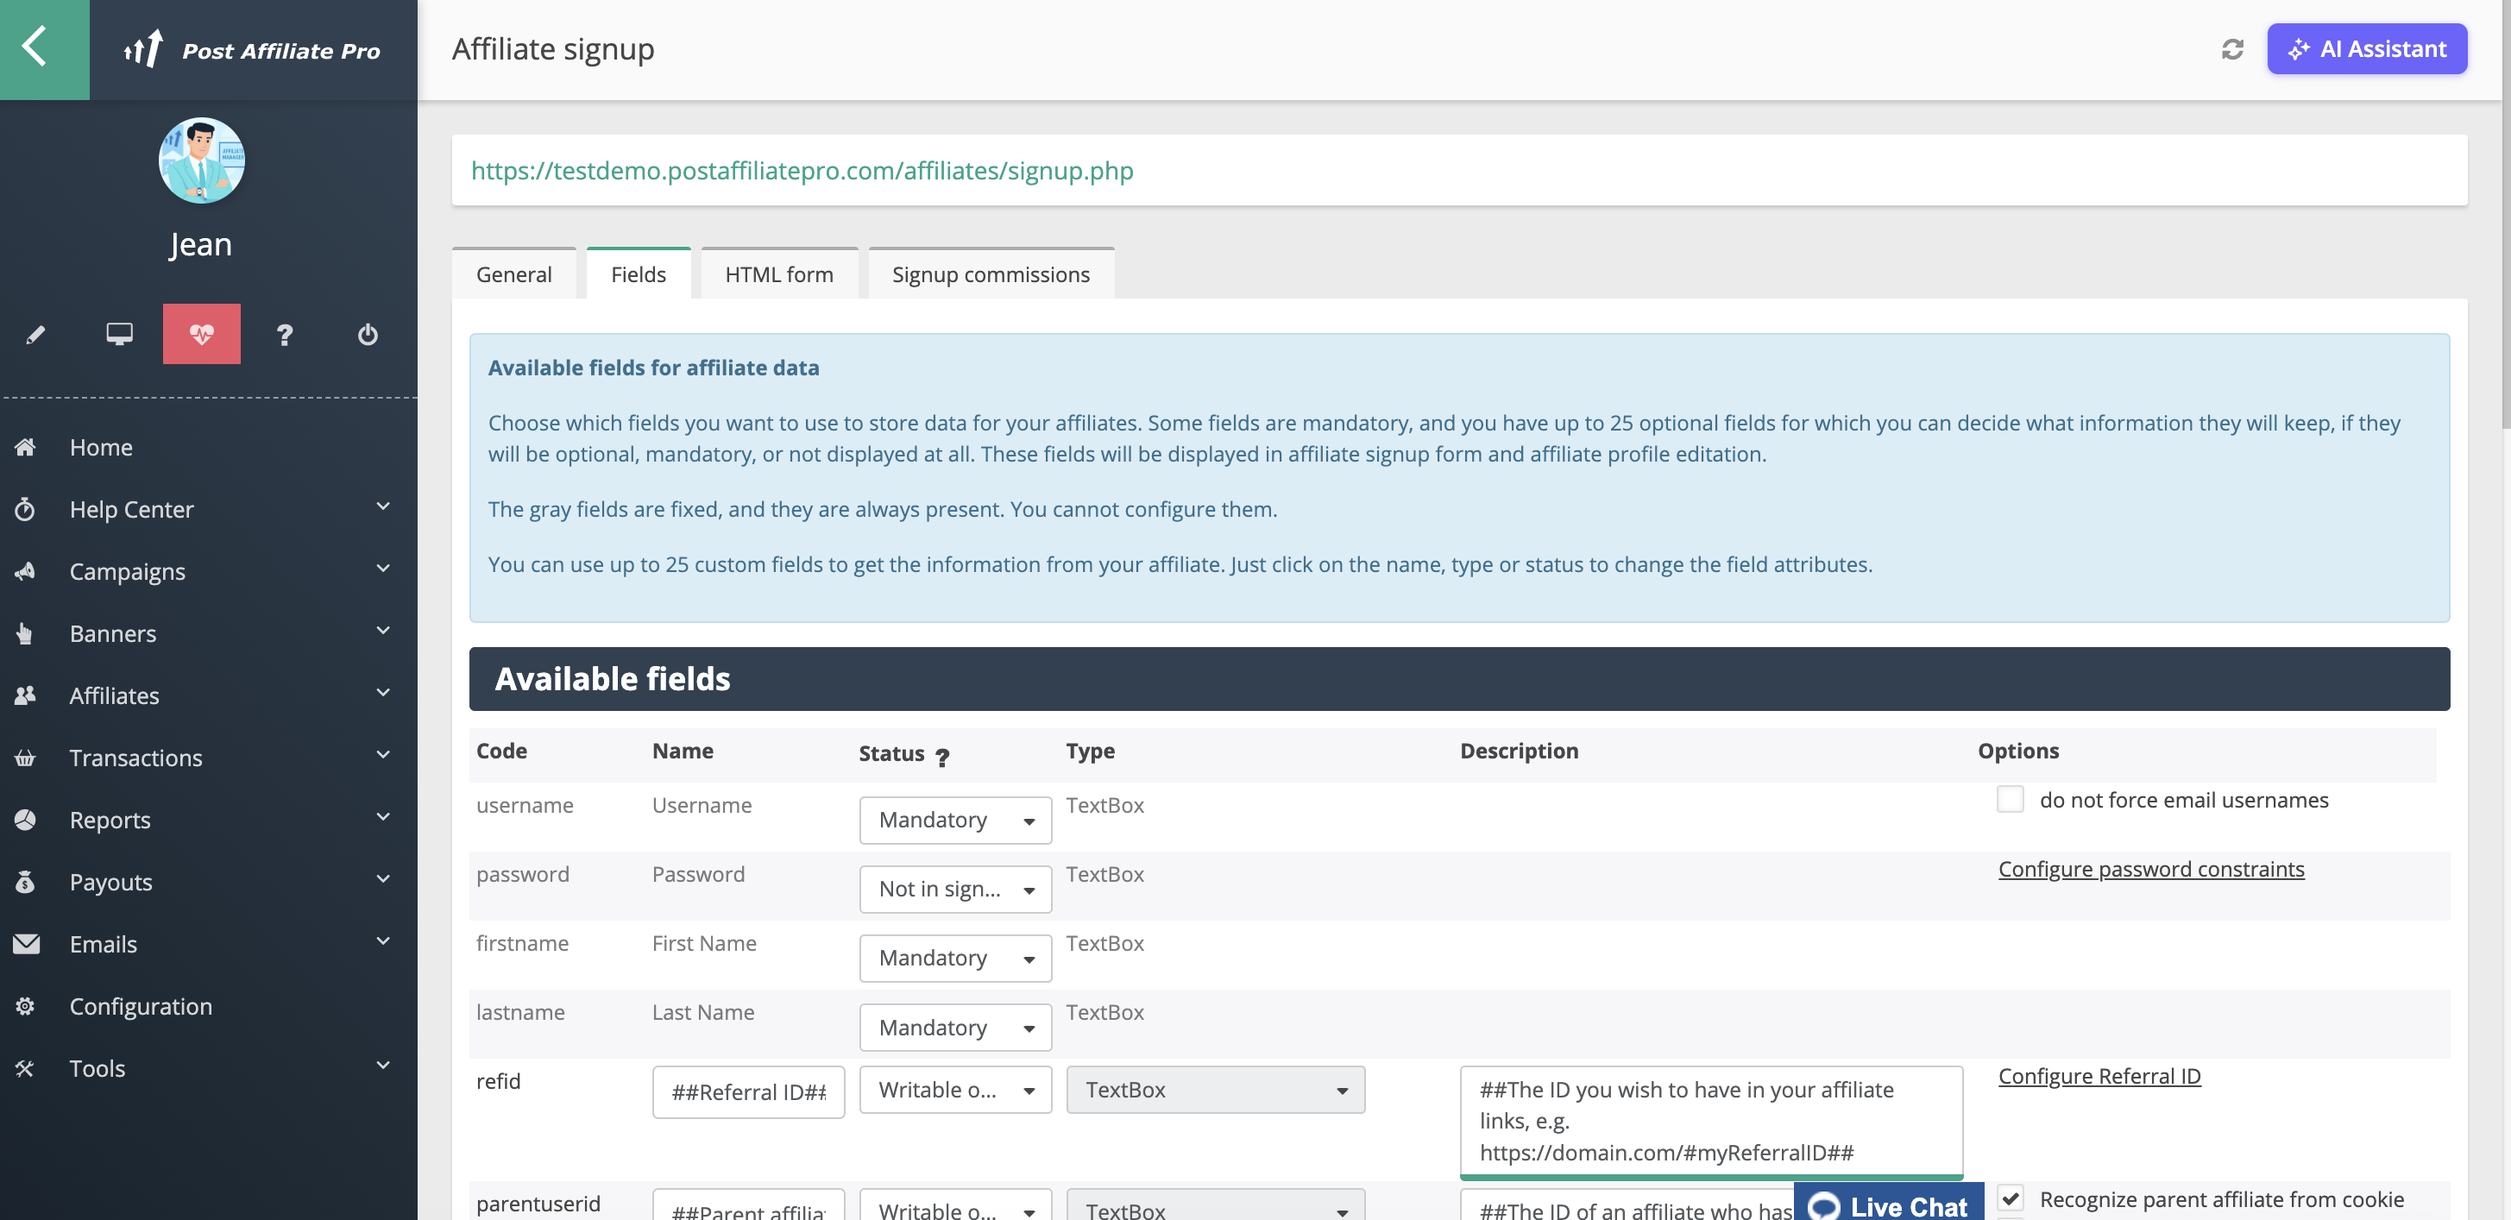The width and height of the screenshot is (2511, 1220).
Task: Toggle do not force email usernames
Action: pyautogui.click(x=2010, y=799)
